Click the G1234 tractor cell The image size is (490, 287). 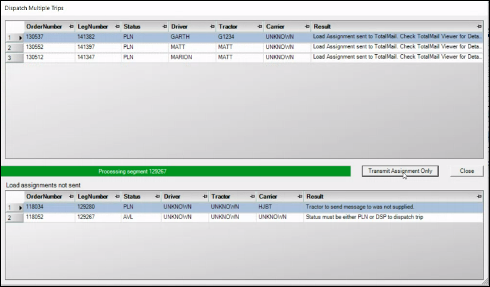[239, 37]
